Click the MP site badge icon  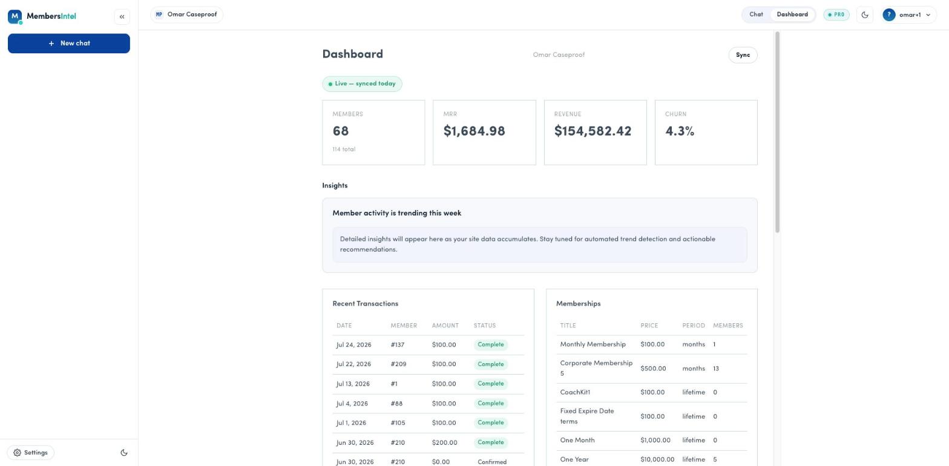pyautogui.click(x=159, y=15)
